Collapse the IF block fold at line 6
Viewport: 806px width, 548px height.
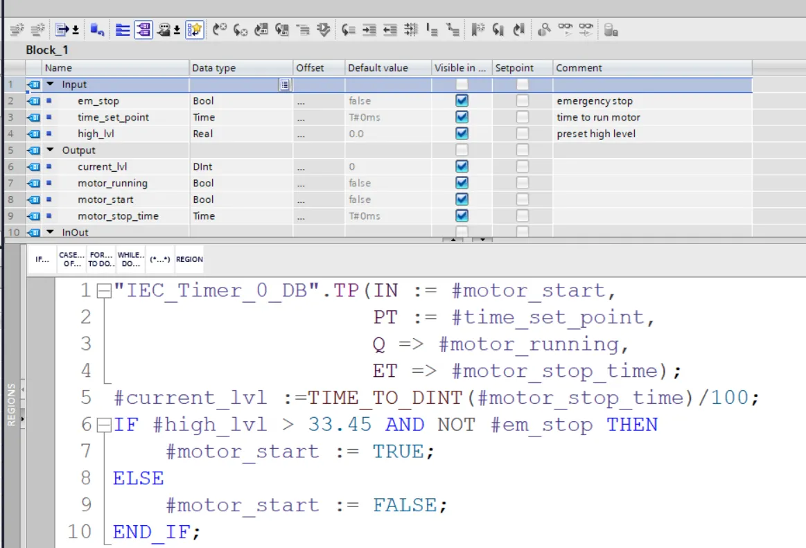(105, 425)
